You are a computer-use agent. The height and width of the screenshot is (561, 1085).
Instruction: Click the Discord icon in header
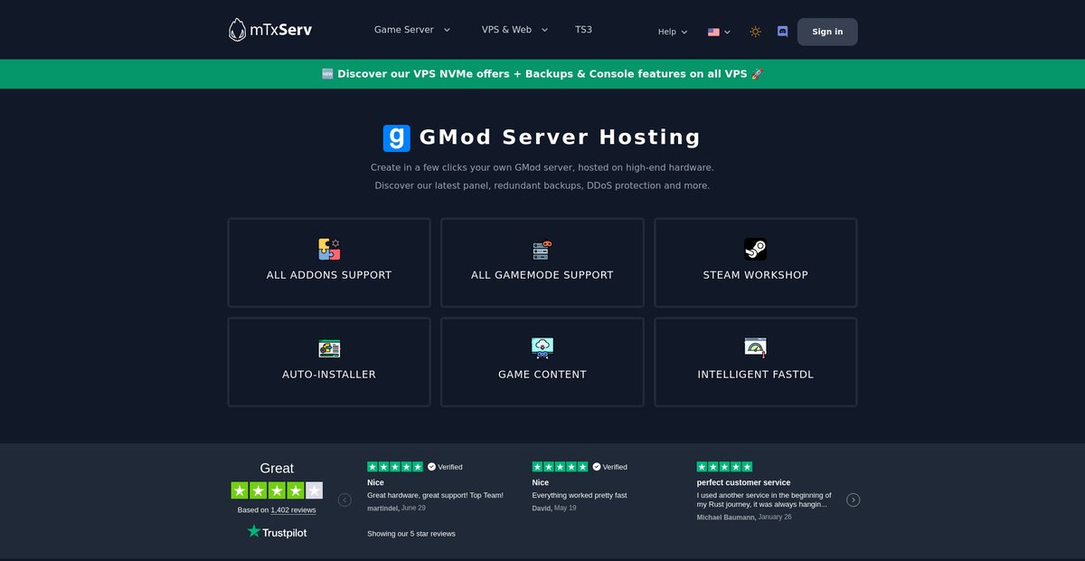point(782,32)
